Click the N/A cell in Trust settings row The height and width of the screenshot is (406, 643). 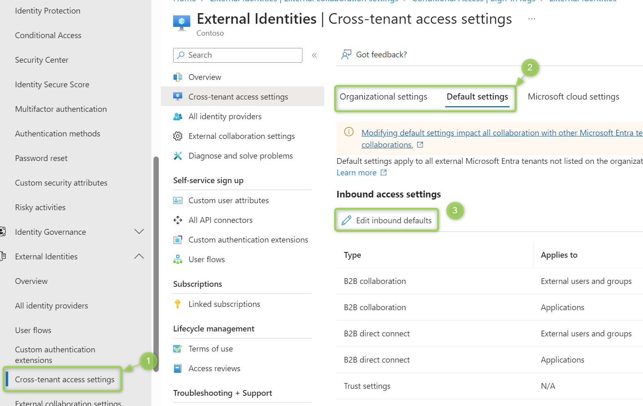coord(548,386)
